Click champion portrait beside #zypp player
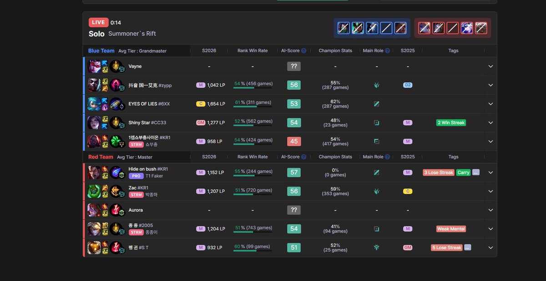546x281 pixels. 94,85
